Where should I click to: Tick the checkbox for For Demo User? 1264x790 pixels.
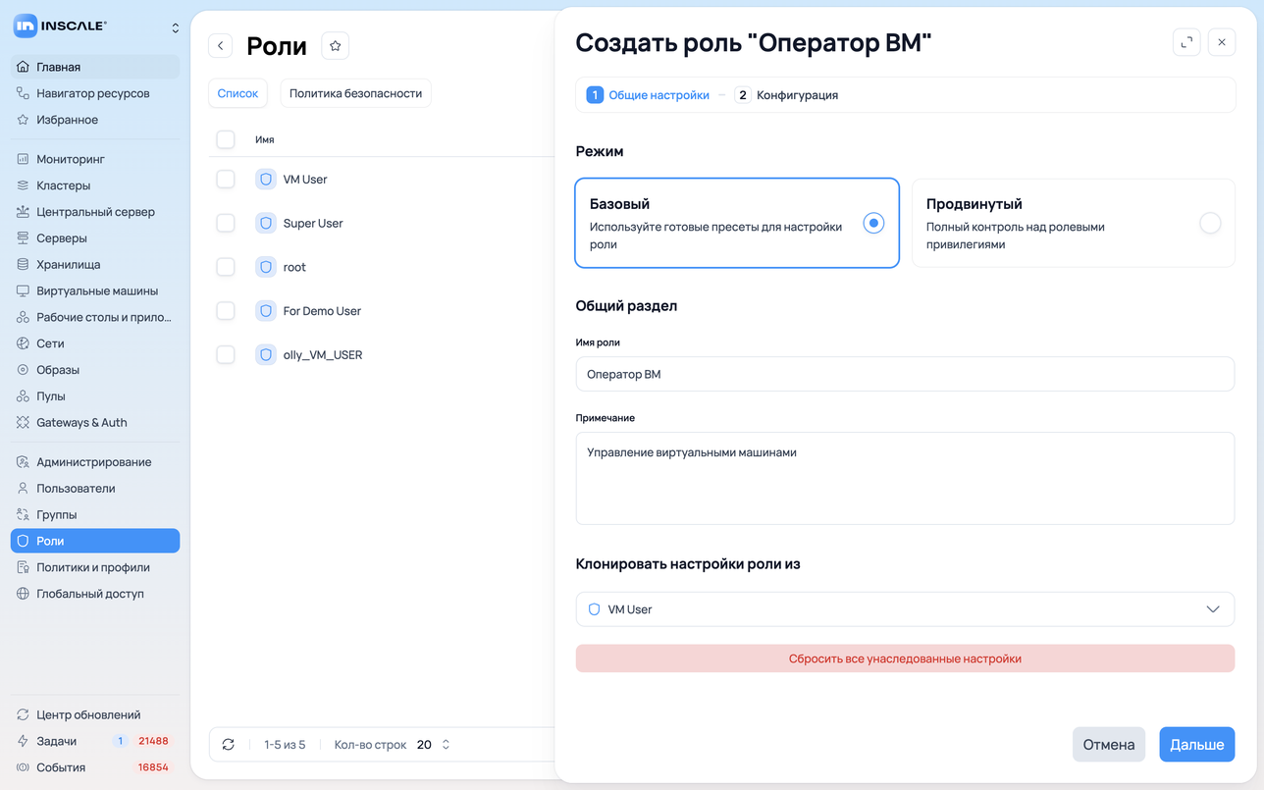tap(226, 311)
